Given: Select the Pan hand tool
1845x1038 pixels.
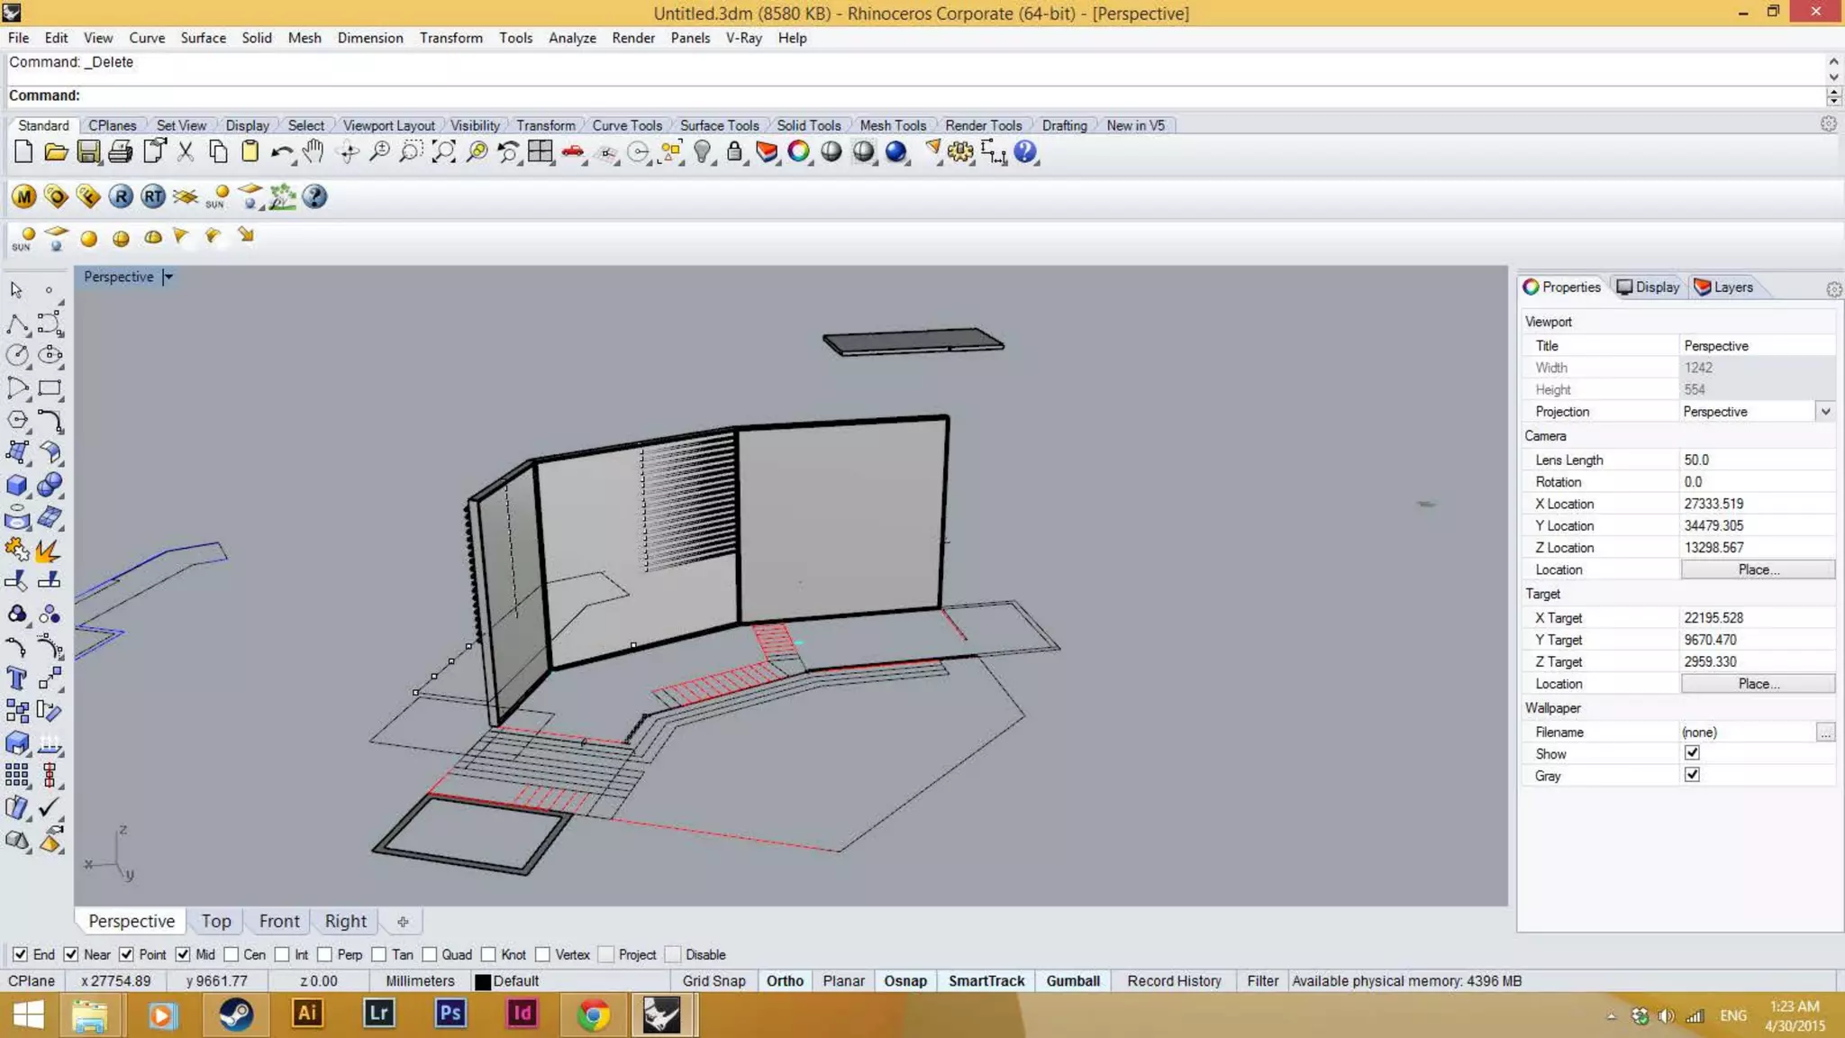Looking at the screenshot, I should coord(314,151).
